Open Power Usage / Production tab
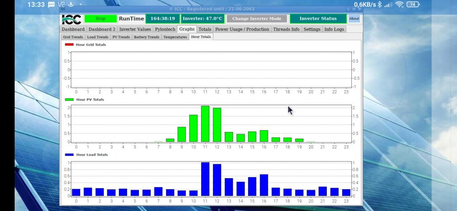Image resolution: width=457 pixels, height=211 pixels. tap(242, 29)
